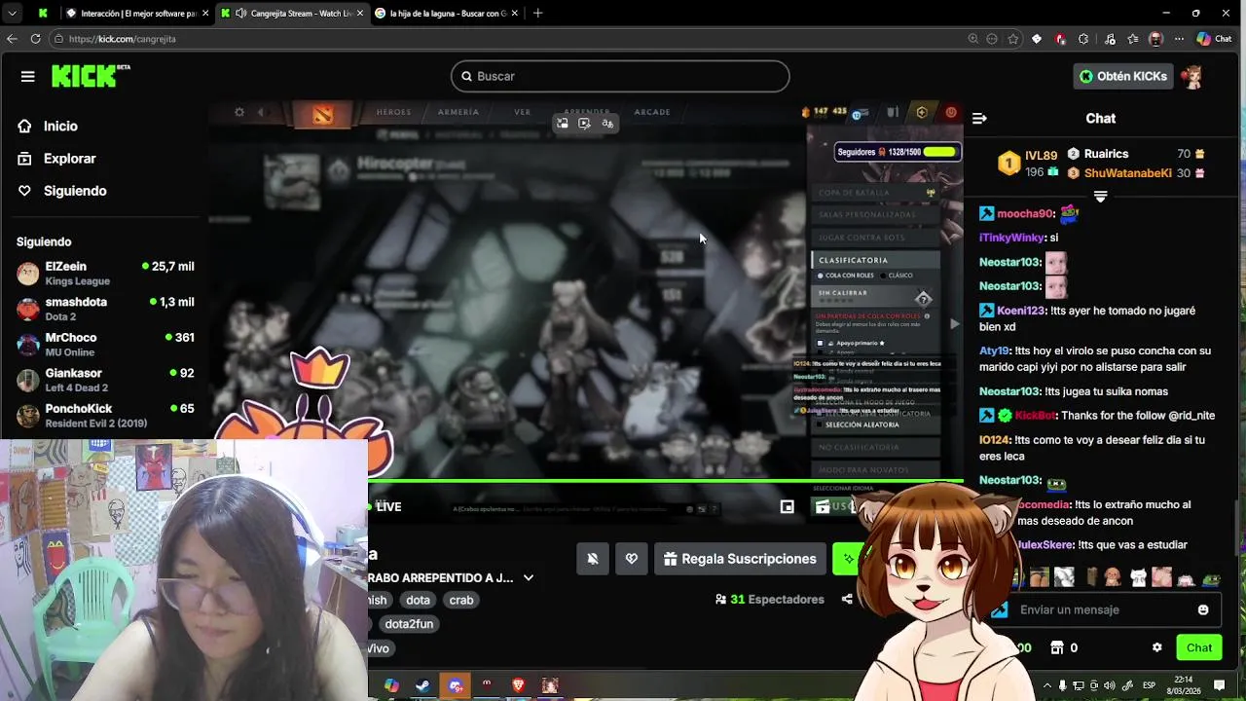Open Brave browser from the taskbar

(x=518, y=685)
